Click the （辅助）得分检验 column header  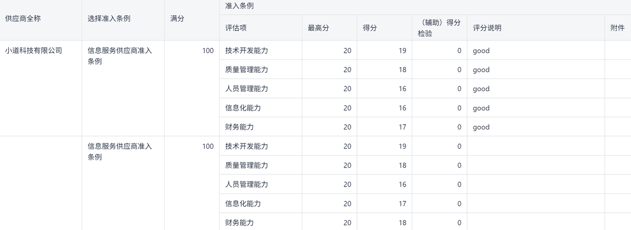coord(437,28)
